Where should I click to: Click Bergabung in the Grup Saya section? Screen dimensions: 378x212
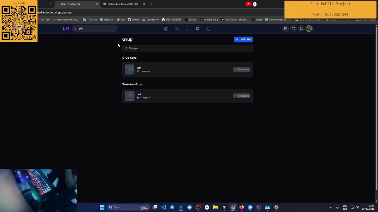[242, 69]
